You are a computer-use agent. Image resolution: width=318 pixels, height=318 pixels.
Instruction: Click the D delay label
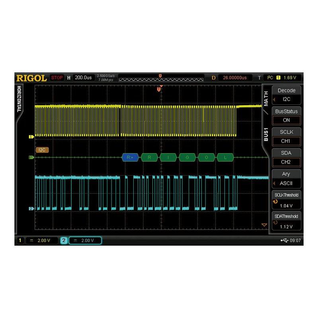(214, 78)
